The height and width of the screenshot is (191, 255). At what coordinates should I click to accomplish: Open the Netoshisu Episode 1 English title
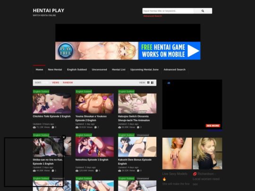pos(92,160)
